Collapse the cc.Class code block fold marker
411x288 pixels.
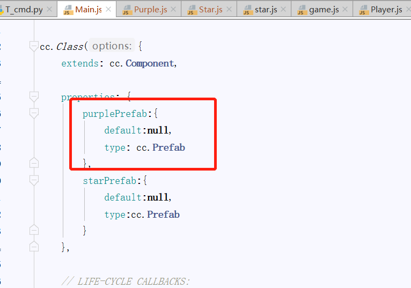click(x=34, y=46)
